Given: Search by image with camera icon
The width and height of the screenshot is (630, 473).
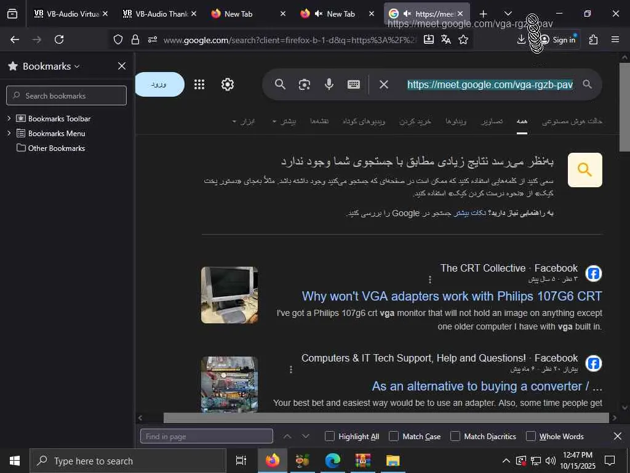Looking at the screenshot, I should (304, 84).
